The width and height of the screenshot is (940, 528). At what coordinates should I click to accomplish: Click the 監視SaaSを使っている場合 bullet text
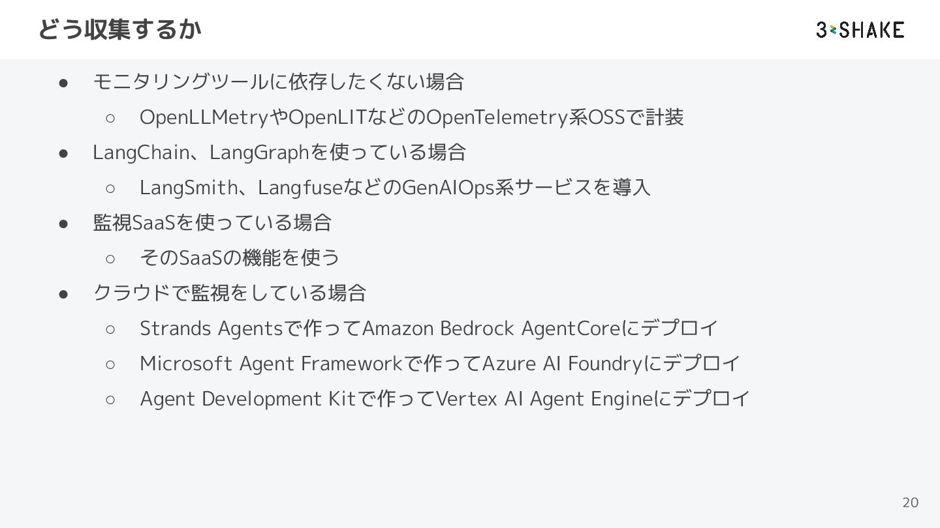pos(212,223)
